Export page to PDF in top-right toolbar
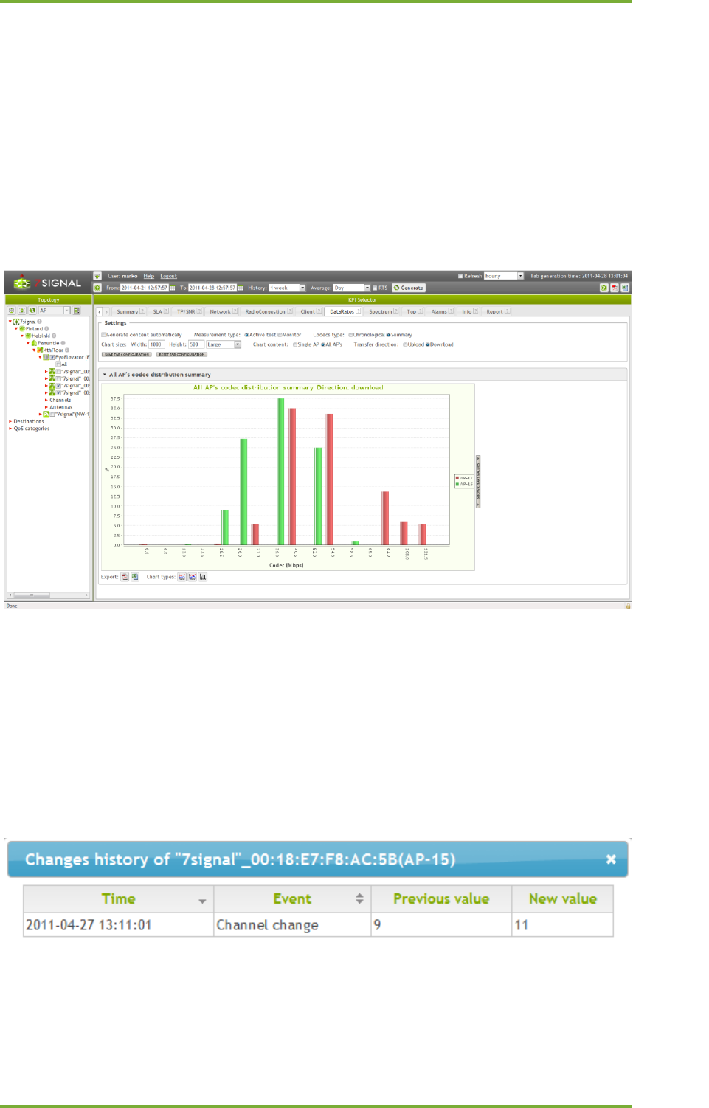Viewport: 709px width, 1108px height. tap(615, 288)
